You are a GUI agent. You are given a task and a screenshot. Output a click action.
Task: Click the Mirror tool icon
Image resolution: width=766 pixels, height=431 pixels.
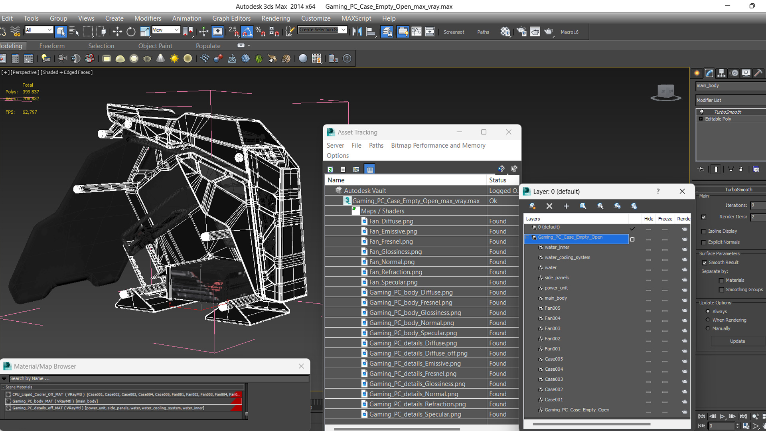tap(357, 32)
